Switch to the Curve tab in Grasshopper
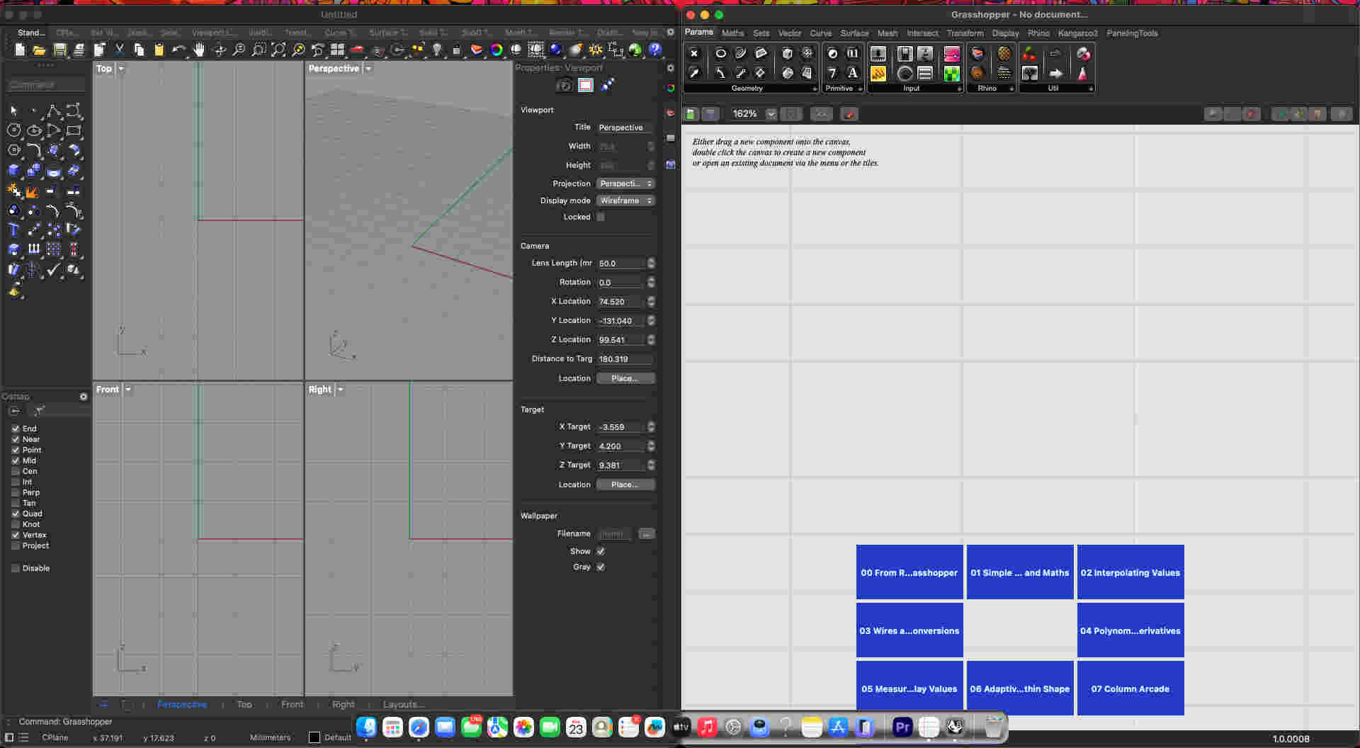This screenshot has width=1360, height=748. [x=820, y=33]
